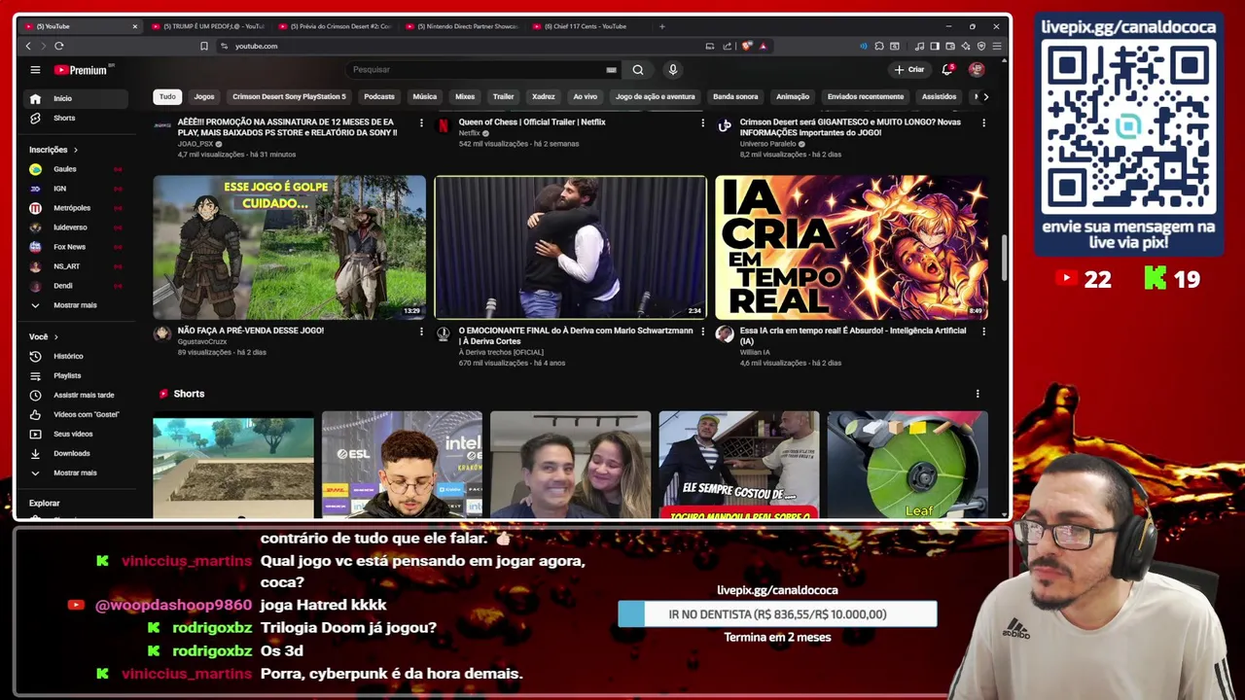
Task: Select the 'Banda sonora' filter chip
Action: click(735, 96)
